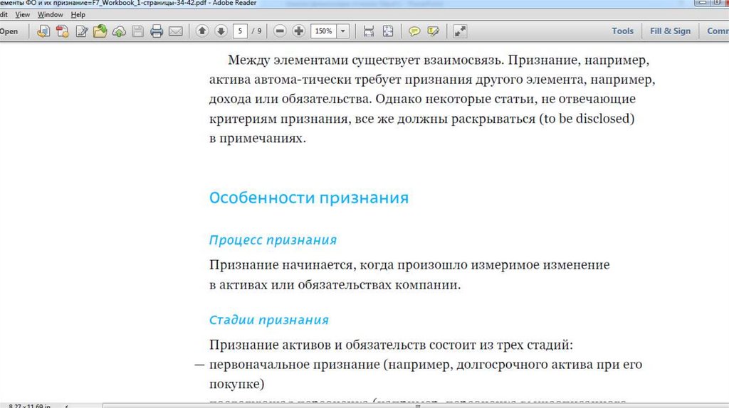Enable fit-to-window-width scrolling view
This screenshot has height=408, width=729.
click(x=369, y=31)
